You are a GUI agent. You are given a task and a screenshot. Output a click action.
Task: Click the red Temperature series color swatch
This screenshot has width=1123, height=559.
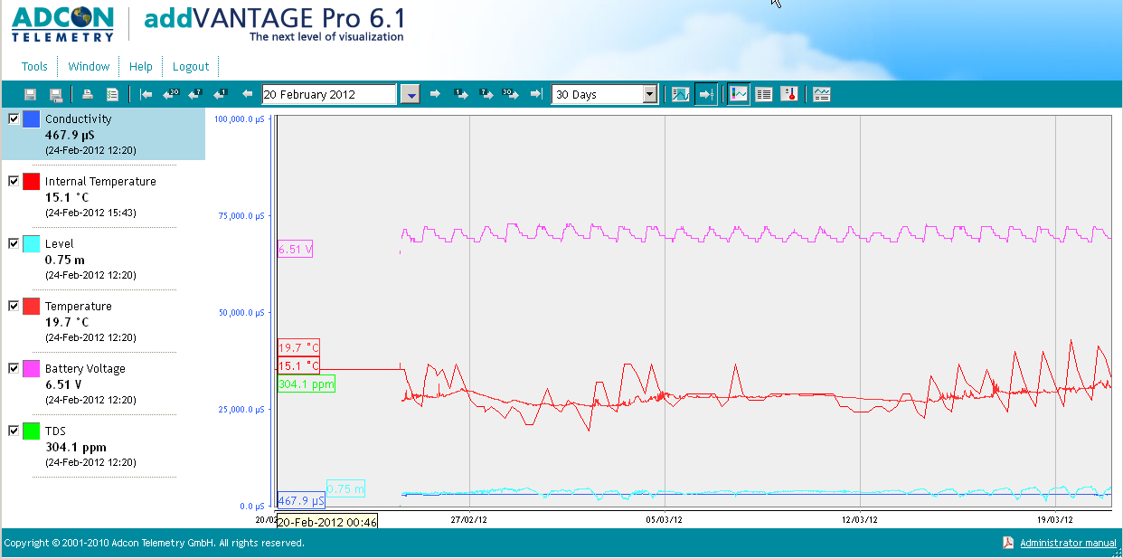click(x=31, y=307)
